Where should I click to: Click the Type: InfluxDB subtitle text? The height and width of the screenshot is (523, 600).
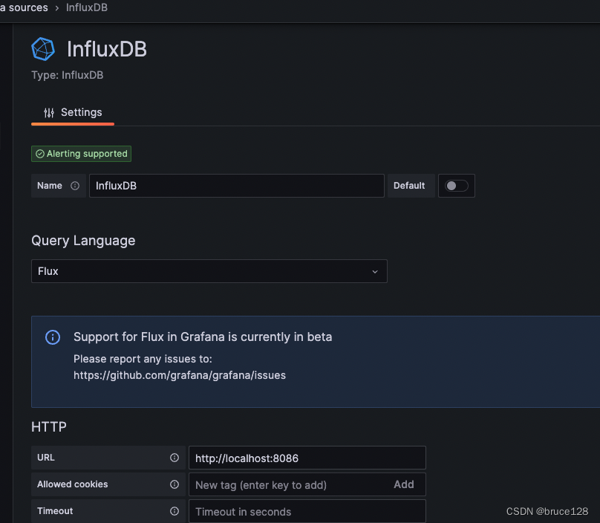point(68,75)
